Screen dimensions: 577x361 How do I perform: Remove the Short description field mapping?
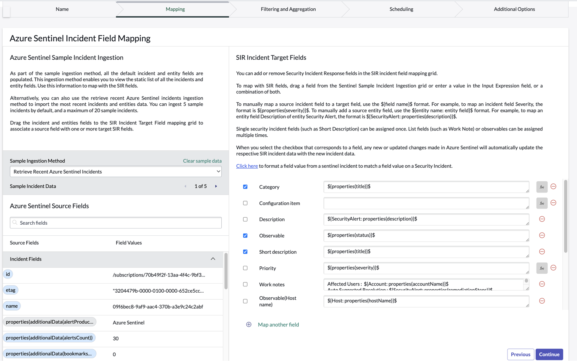(542, 251)
